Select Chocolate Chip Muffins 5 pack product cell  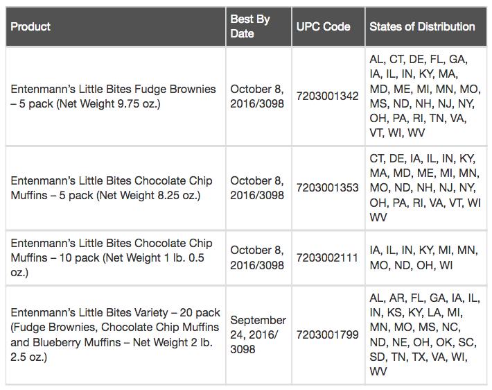[x=116, y=188]
